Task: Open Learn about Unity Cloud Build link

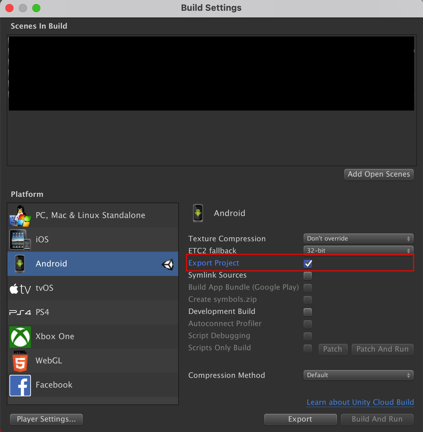Action: (360, 402)
